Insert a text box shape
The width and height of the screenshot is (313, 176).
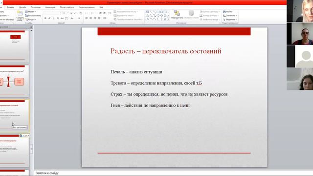(x=147, y=12)
